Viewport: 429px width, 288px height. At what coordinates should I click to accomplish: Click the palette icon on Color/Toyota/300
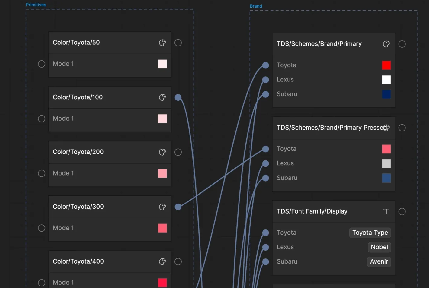click(x=162, y=207)
